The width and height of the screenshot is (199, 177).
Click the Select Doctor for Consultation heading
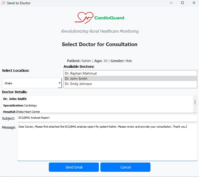(x=99, y=44)
